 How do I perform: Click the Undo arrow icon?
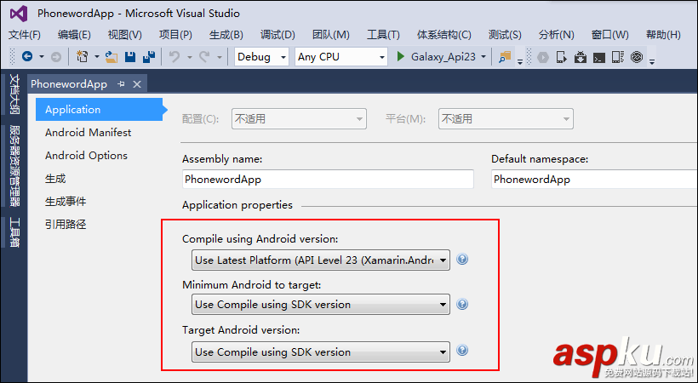[x=174, y=57]
